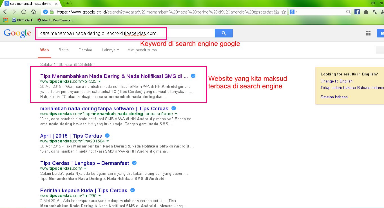Screen dimensions: 384x208
Task: Expand the Lainnya menu
Action: point(110,50)
